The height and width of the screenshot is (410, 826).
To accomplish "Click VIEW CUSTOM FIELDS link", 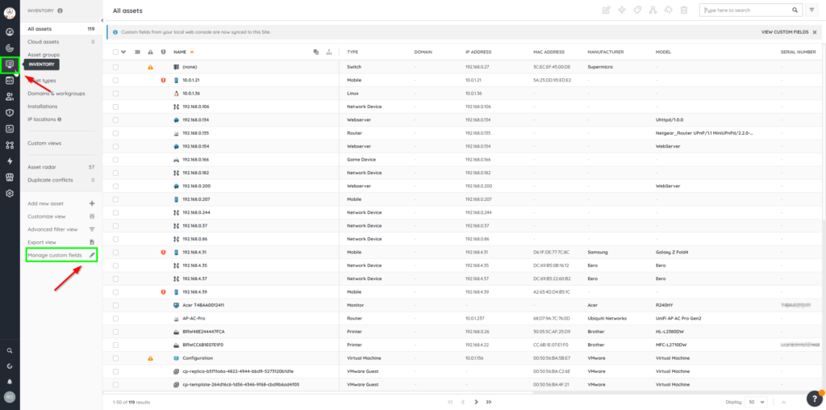I will tap(784, 32).
